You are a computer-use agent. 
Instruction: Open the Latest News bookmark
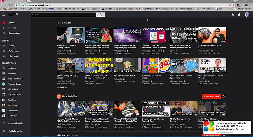[x=108, y=9]
